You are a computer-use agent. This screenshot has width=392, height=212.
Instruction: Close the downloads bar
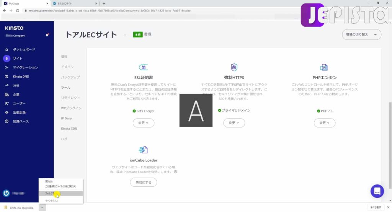pyautogui.click(x=388, y=207)
